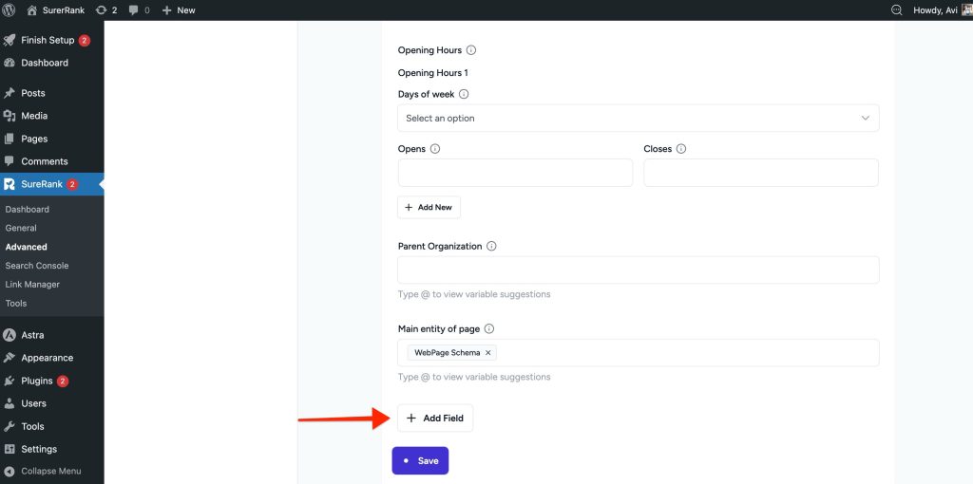This screenshot has height=484, width=973.
Task: Click info icon beside Main entity of page
Action: [x=489, y=329]
